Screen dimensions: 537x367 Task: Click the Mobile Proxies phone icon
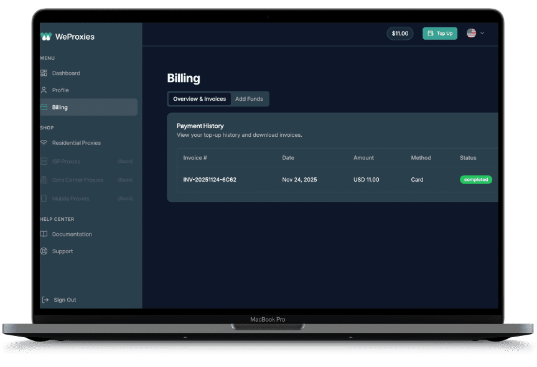44,198
